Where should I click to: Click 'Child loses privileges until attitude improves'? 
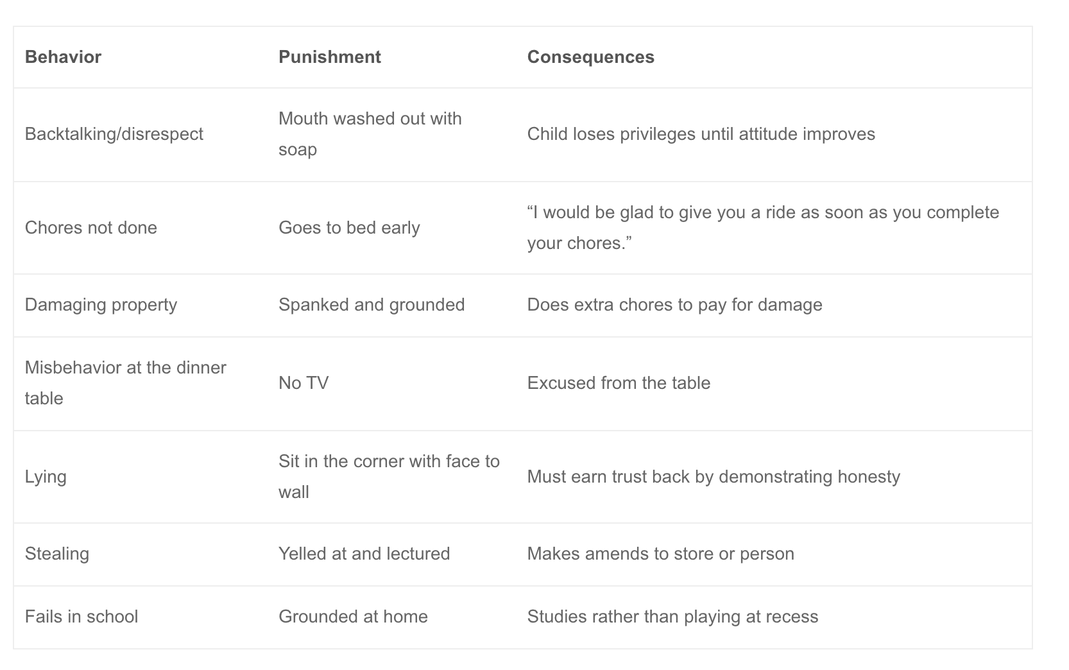click(701, 134)
